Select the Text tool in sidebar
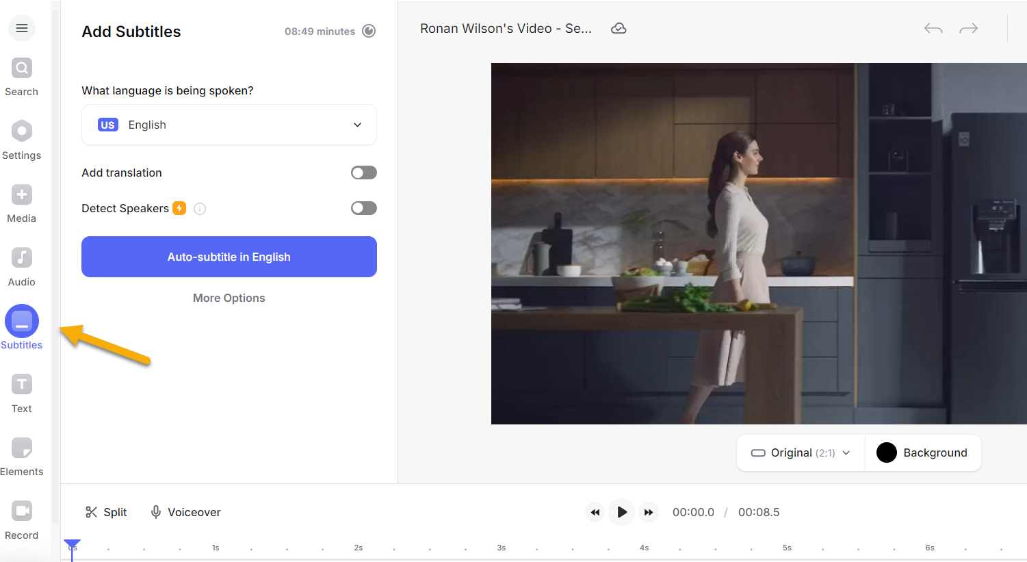This screenshot has width=1027, height=562. (22, 393)
